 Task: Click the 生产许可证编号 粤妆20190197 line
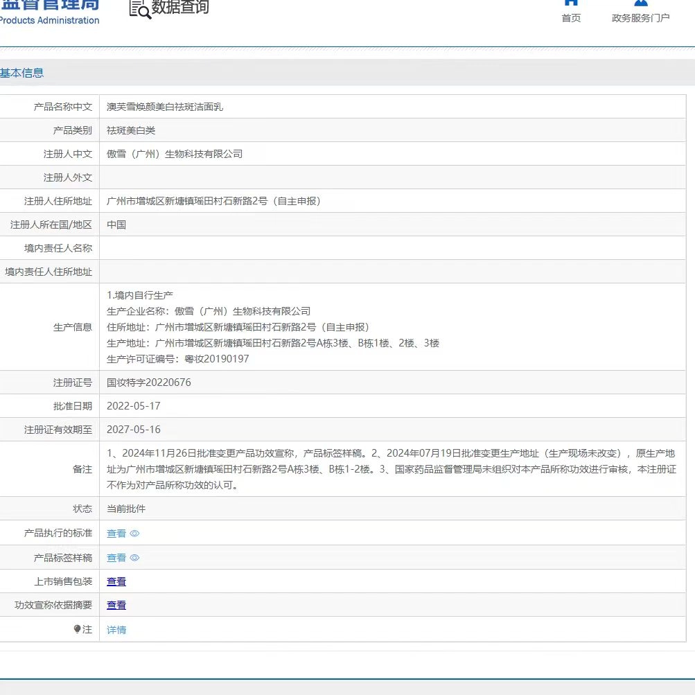(178, 359)
